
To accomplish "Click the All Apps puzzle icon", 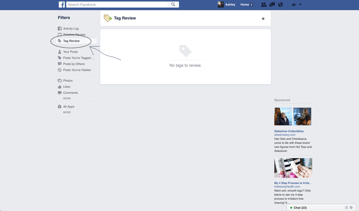I will coord(60,106).
